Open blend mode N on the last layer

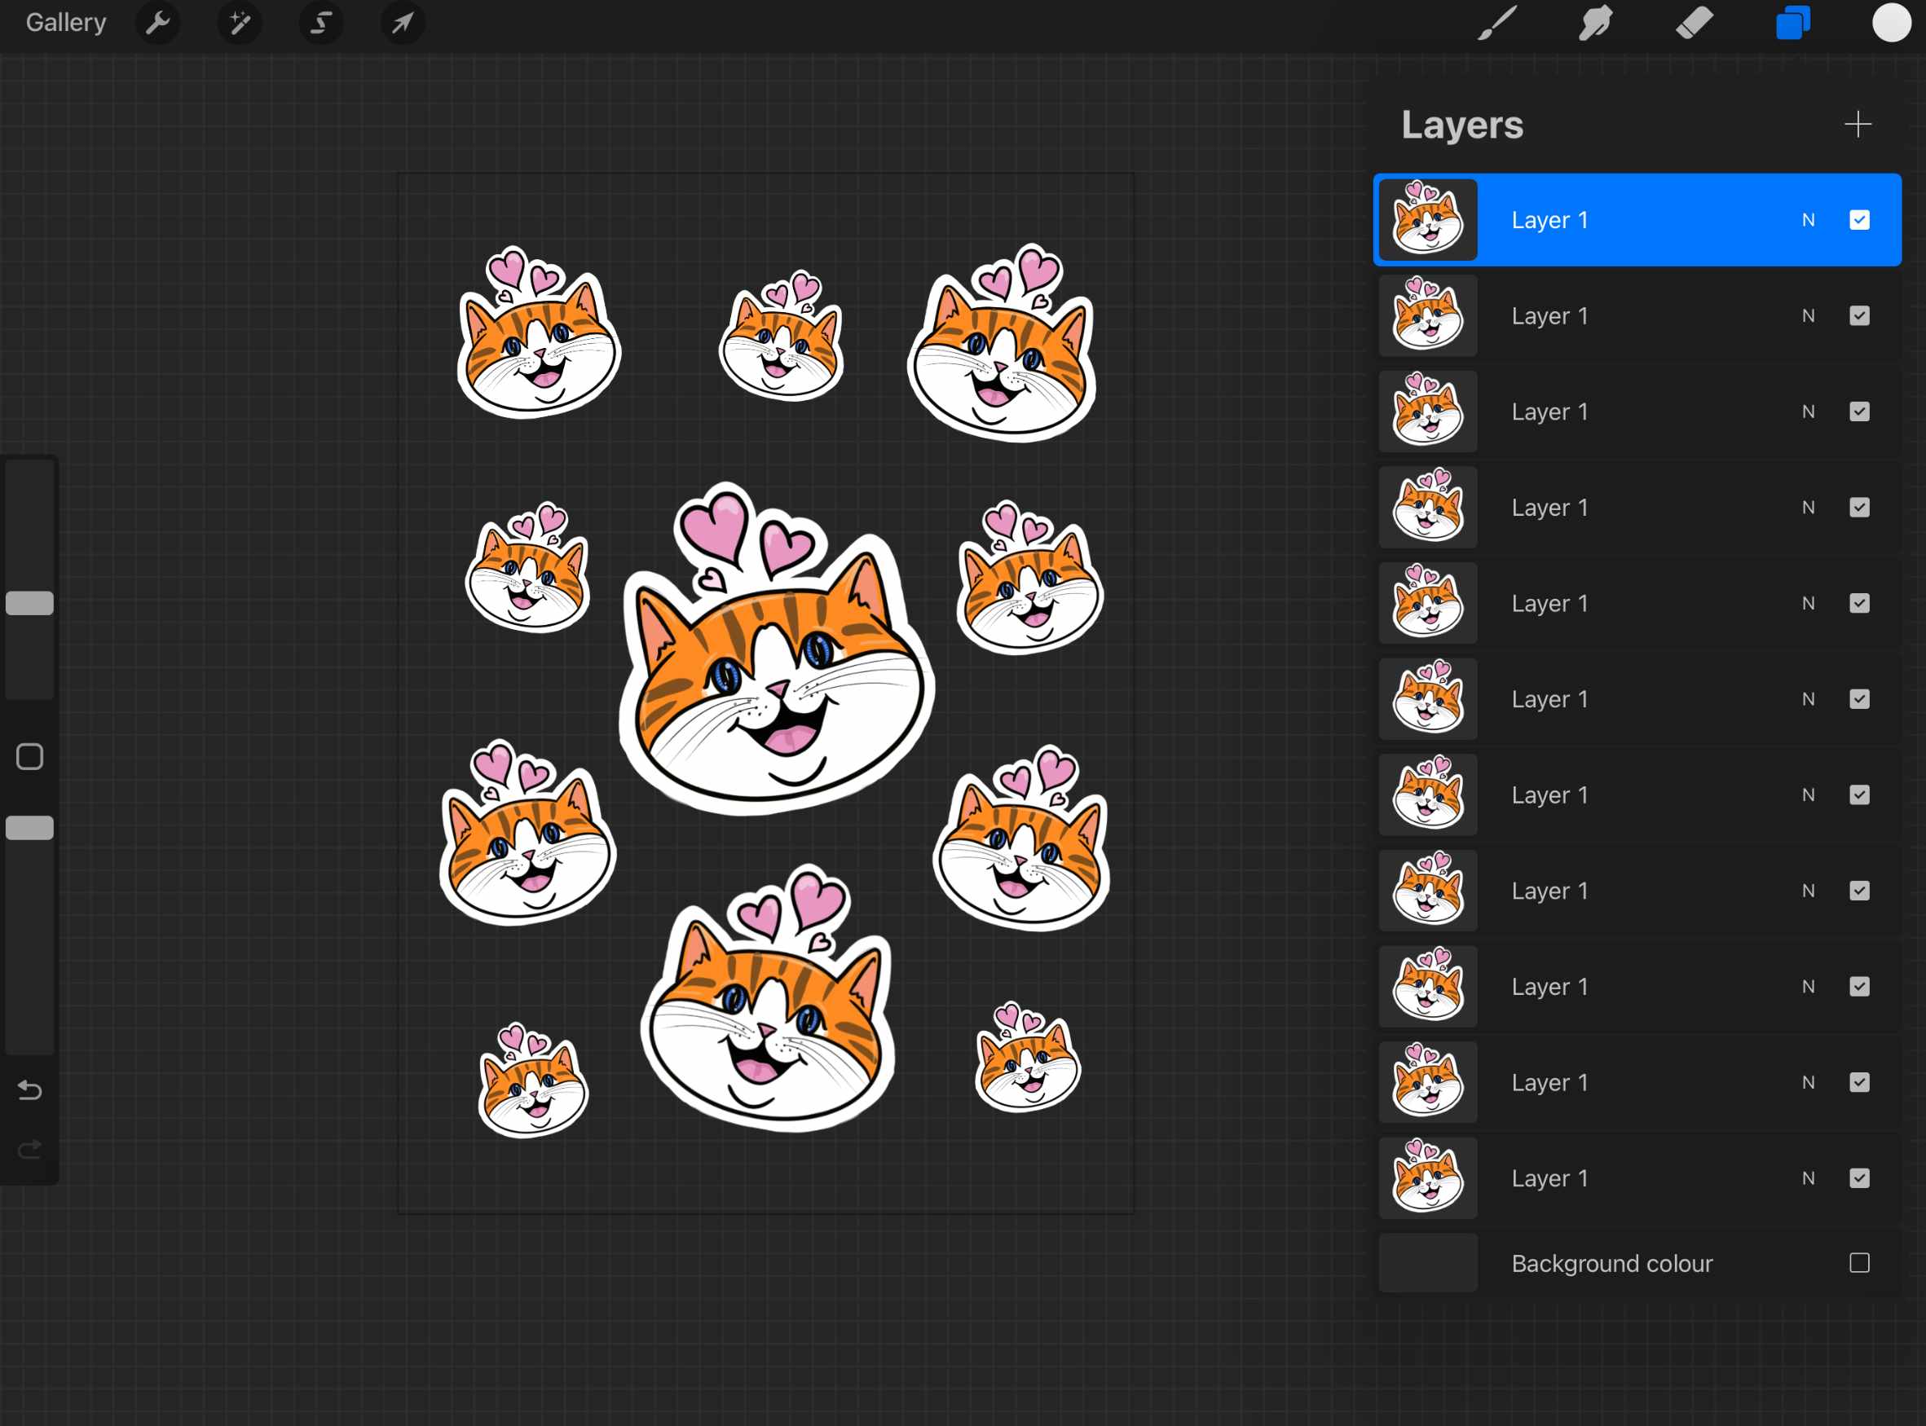coord(1809,1178)
